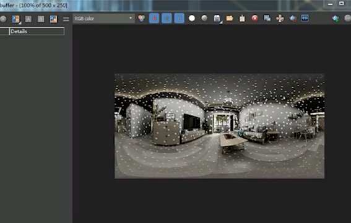Load an image with the folder icon

click(230, 18)
